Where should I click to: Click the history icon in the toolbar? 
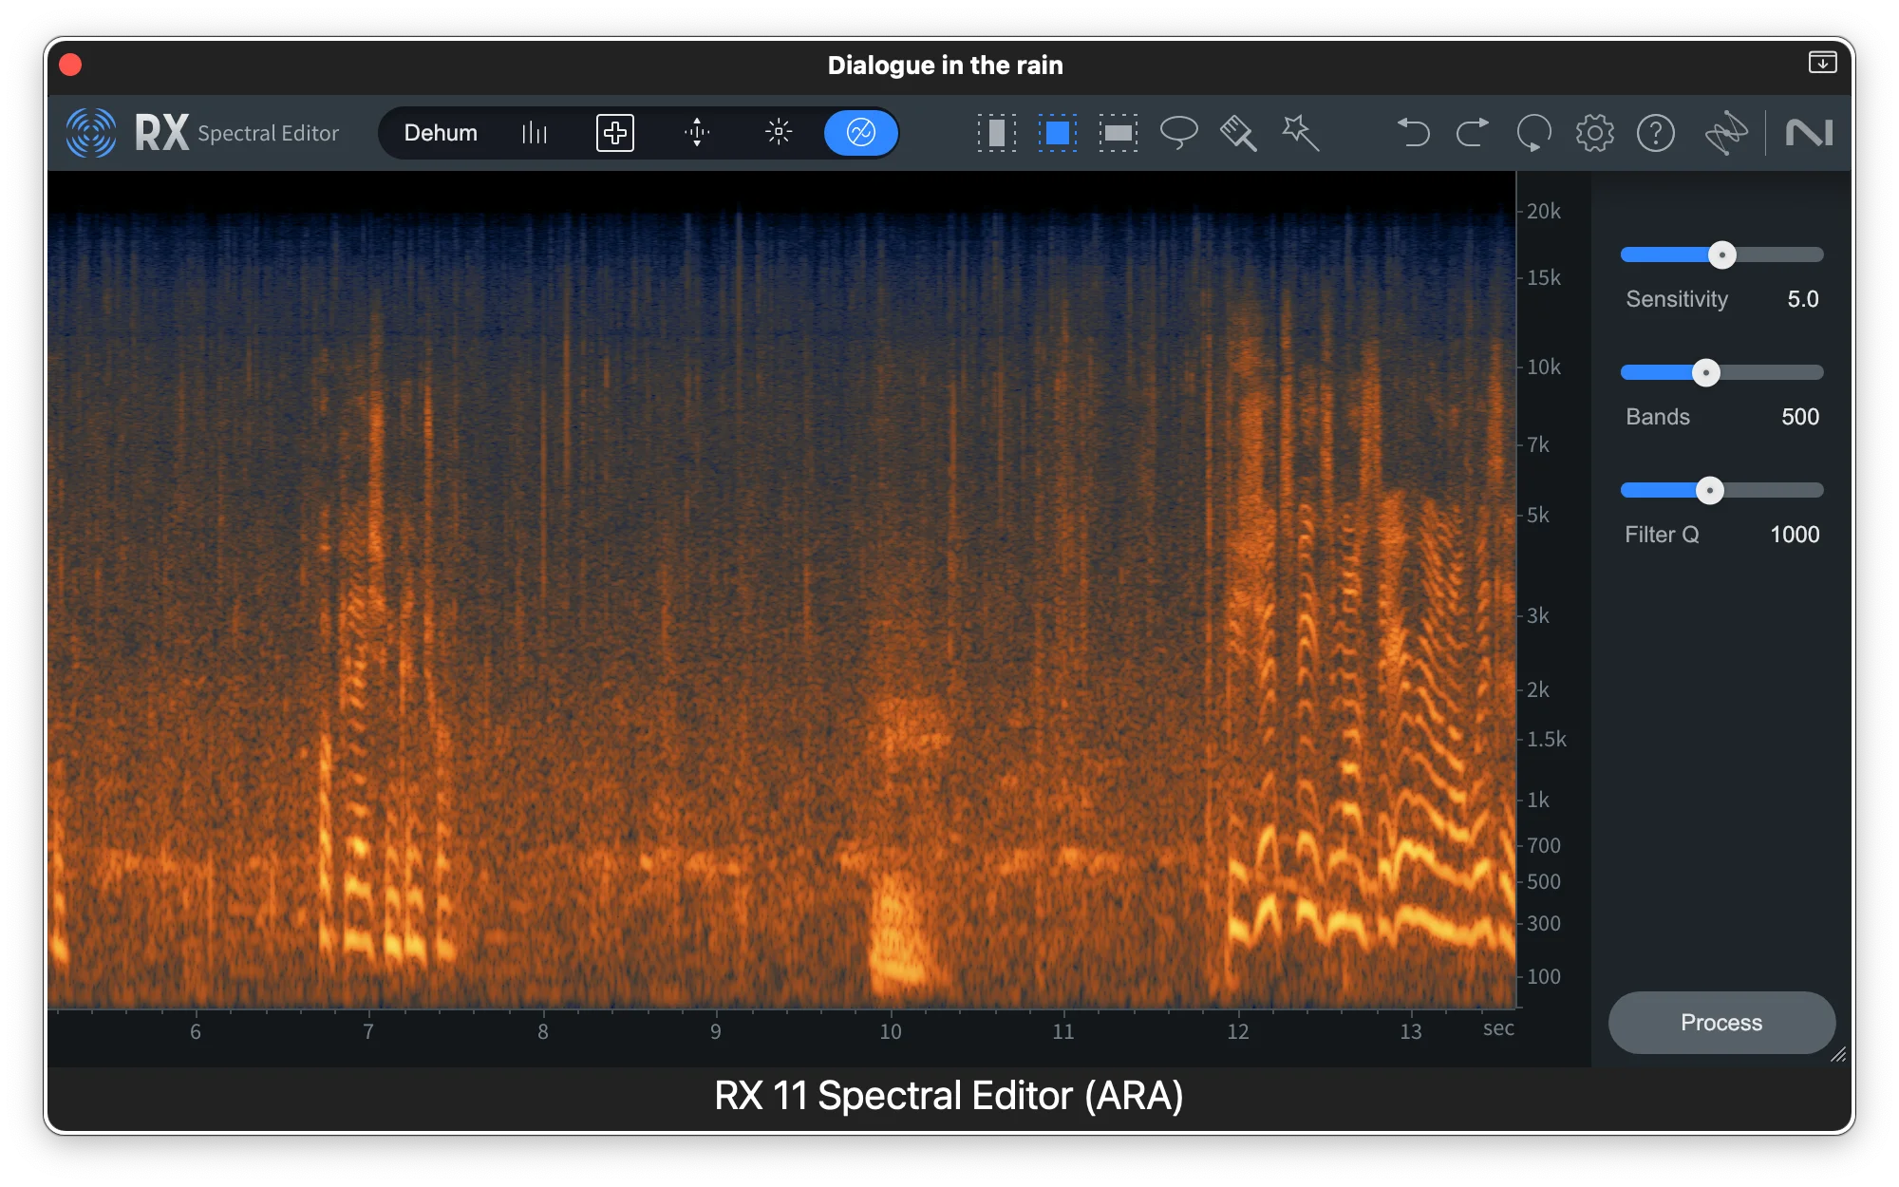click(1532, 133)
